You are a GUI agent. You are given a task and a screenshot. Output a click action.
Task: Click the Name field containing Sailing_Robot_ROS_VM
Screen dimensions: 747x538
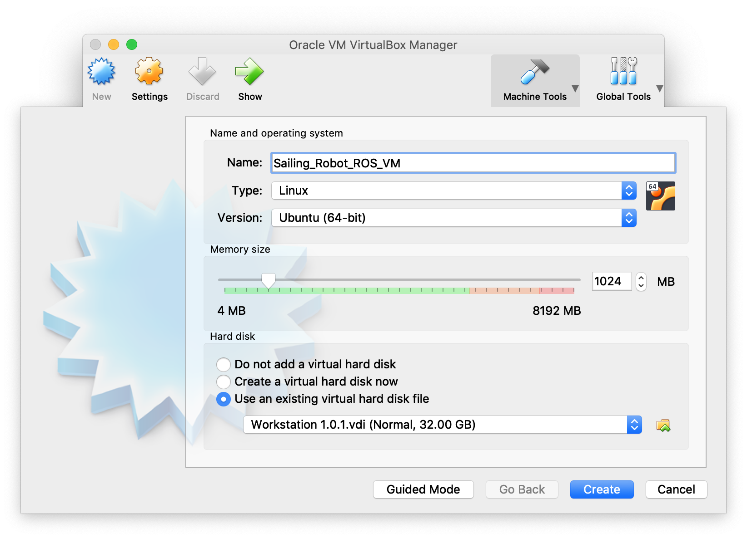coord(473,163)
